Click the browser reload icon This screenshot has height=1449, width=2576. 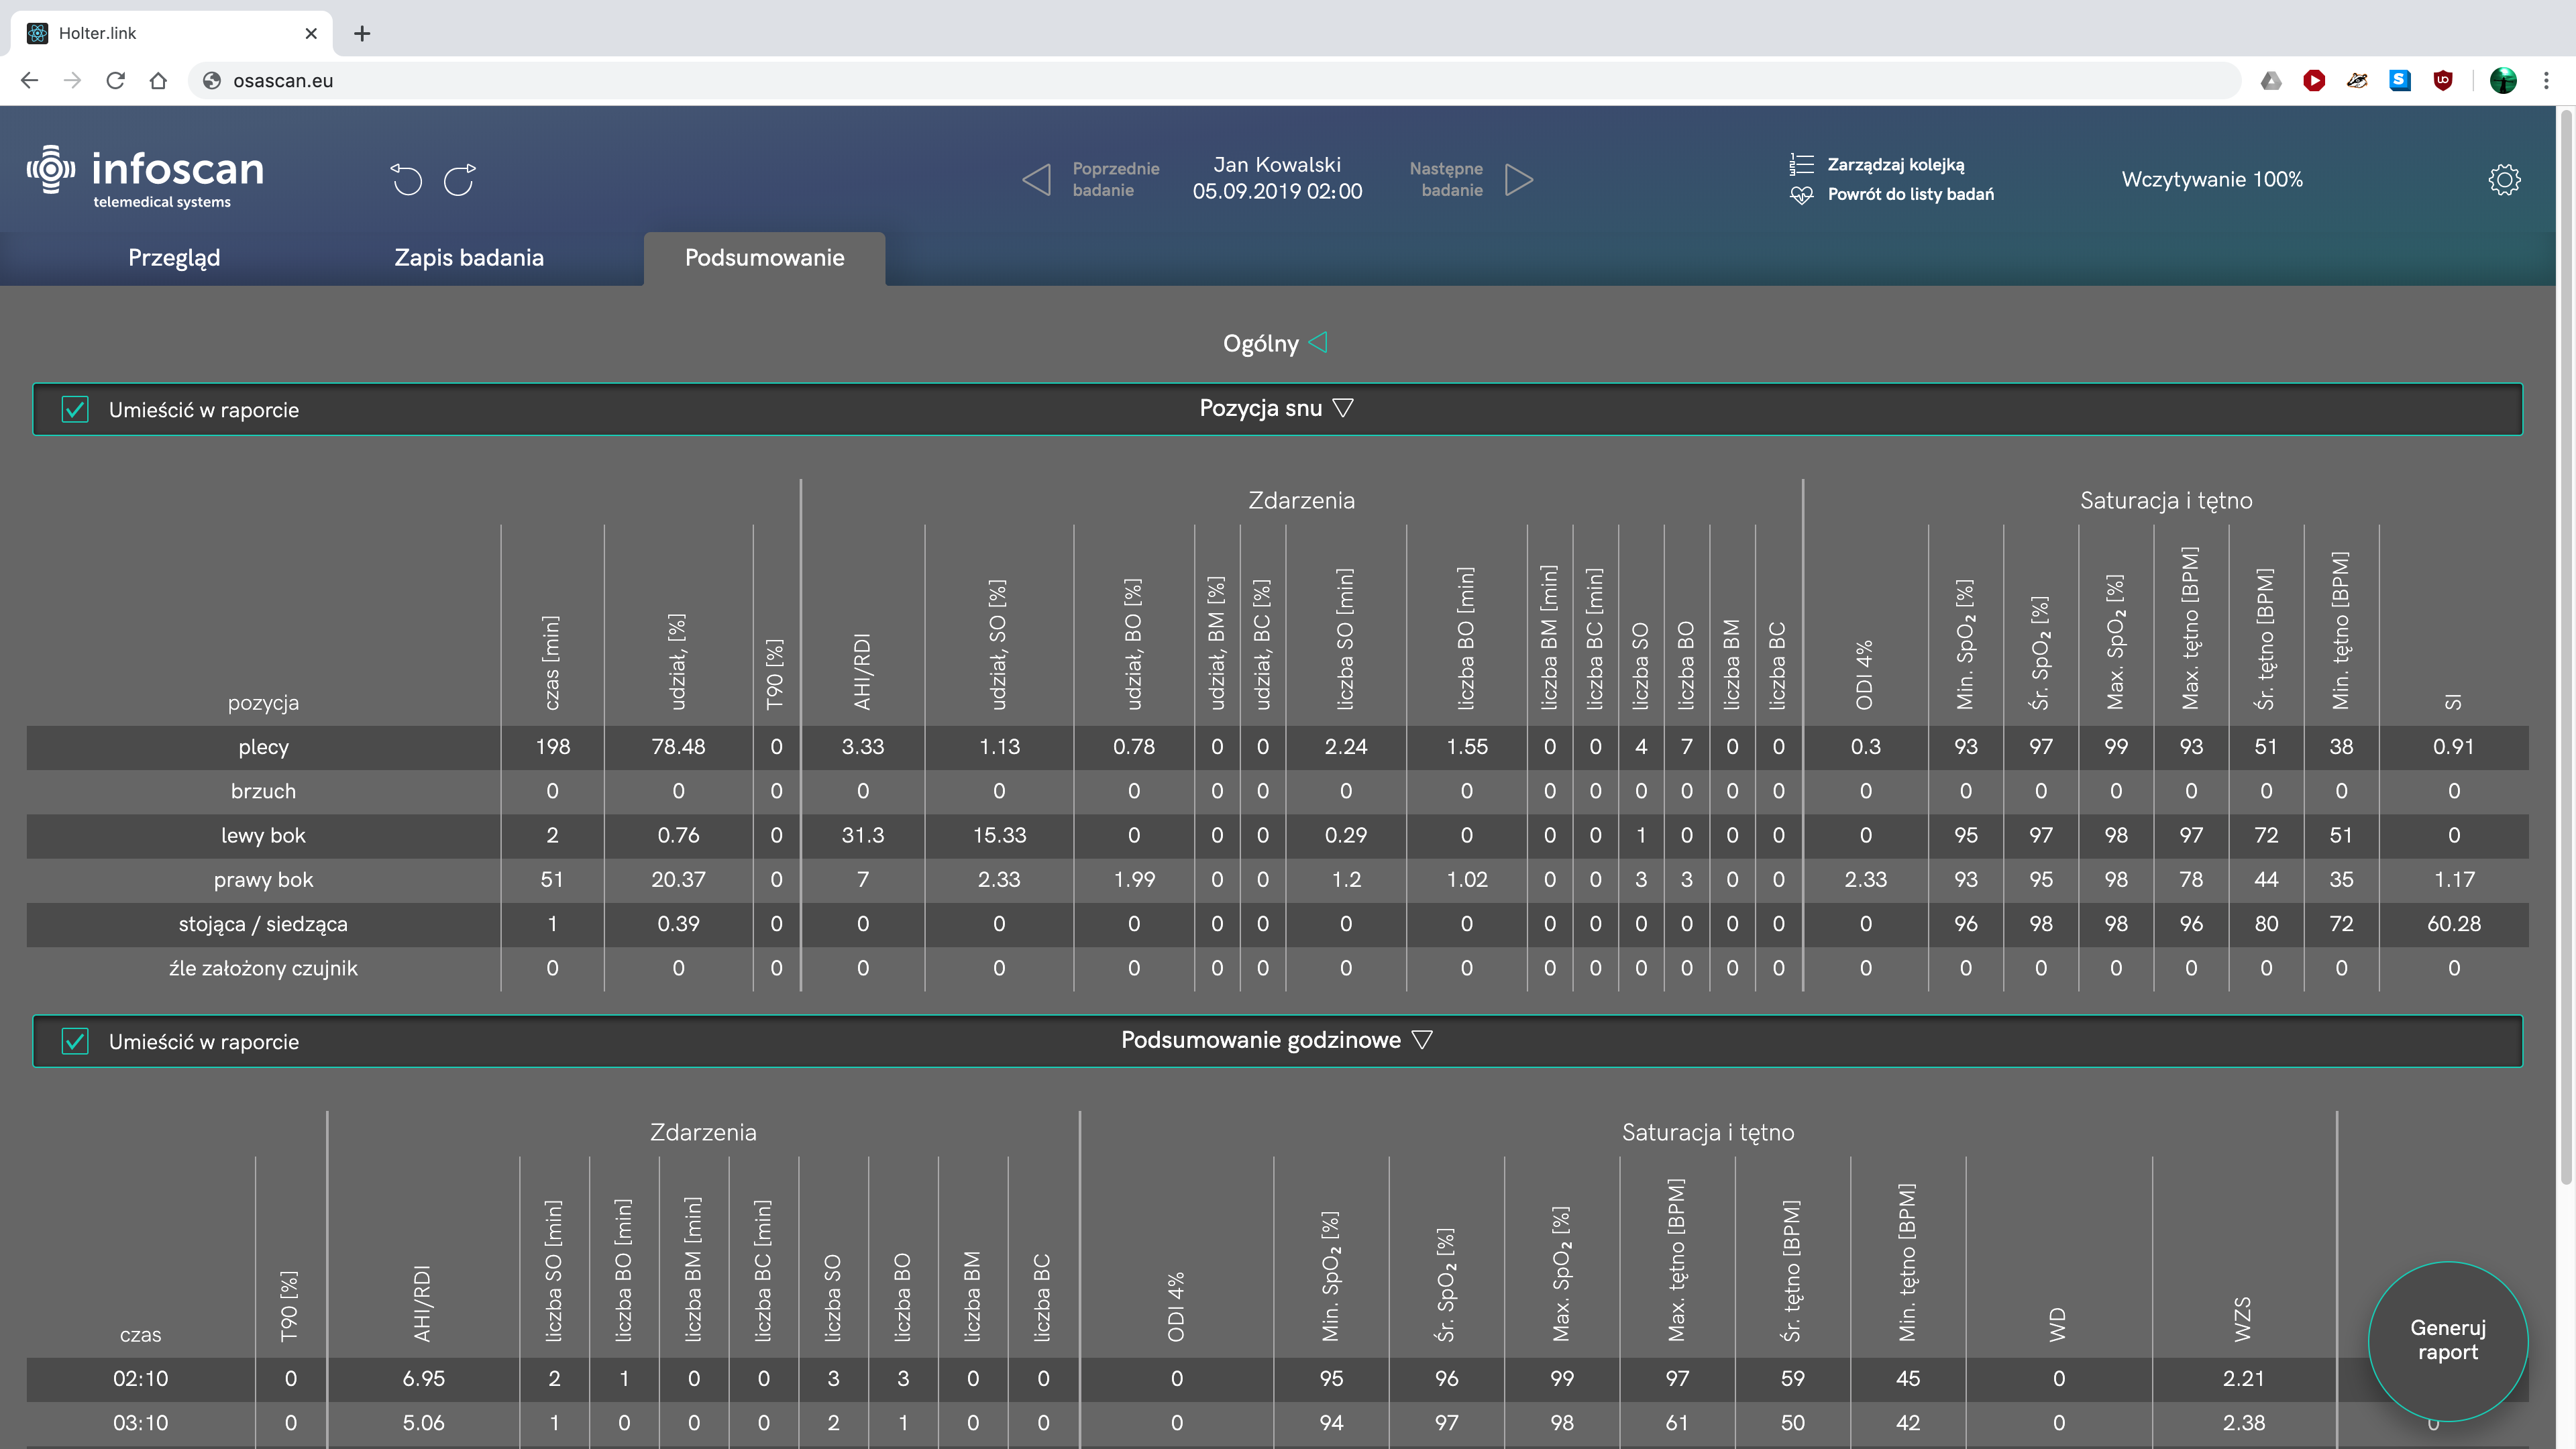(x=116, y=81)
